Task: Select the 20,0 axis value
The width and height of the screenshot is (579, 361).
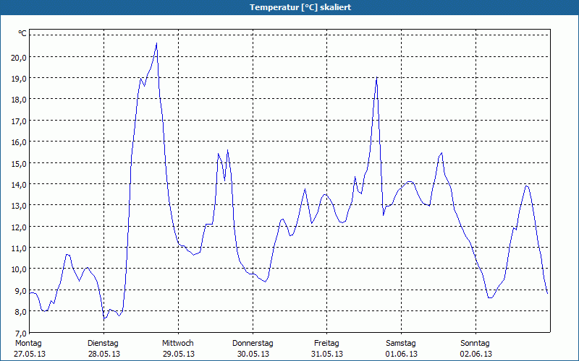Action: [x=19, y=58]
